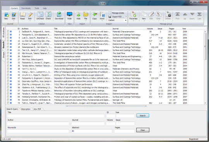Image resolution: width=209 pixels, height=142 pixels.
Task: Expand the Word export dropdown arrow
Action: point(102,21)
